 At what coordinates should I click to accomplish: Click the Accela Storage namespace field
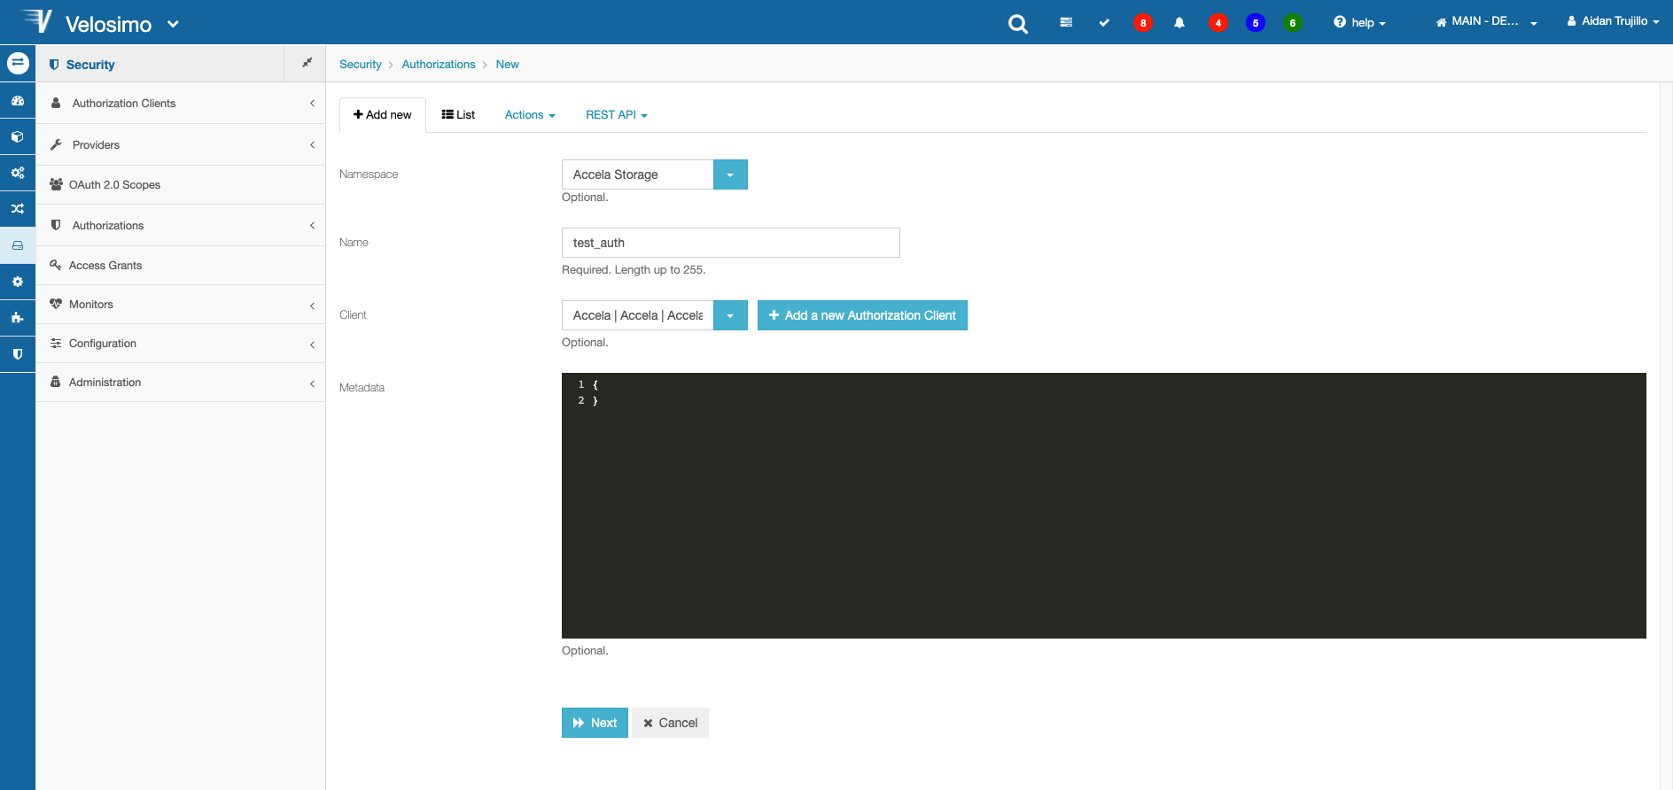(x=638, y=174)
